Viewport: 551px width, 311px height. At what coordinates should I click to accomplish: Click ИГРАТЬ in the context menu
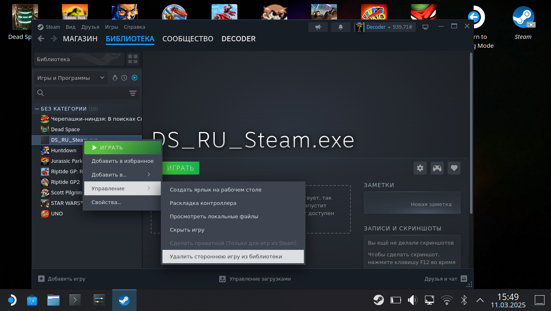coord(123,147)
